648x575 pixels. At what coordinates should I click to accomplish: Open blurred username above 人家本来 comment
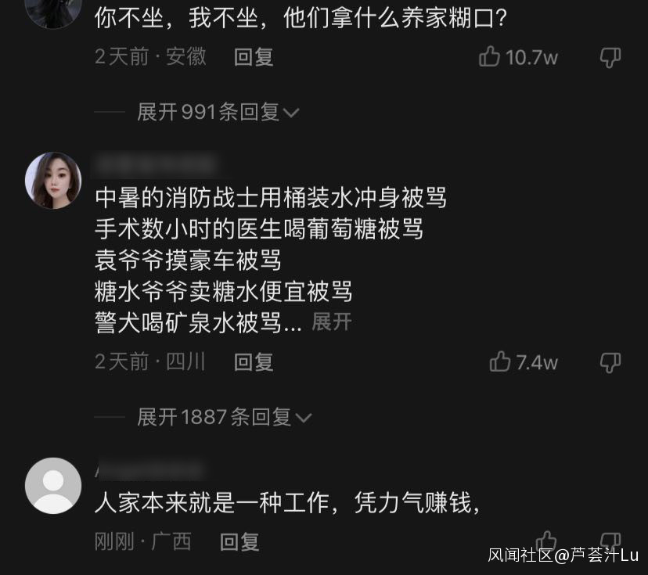149,471
